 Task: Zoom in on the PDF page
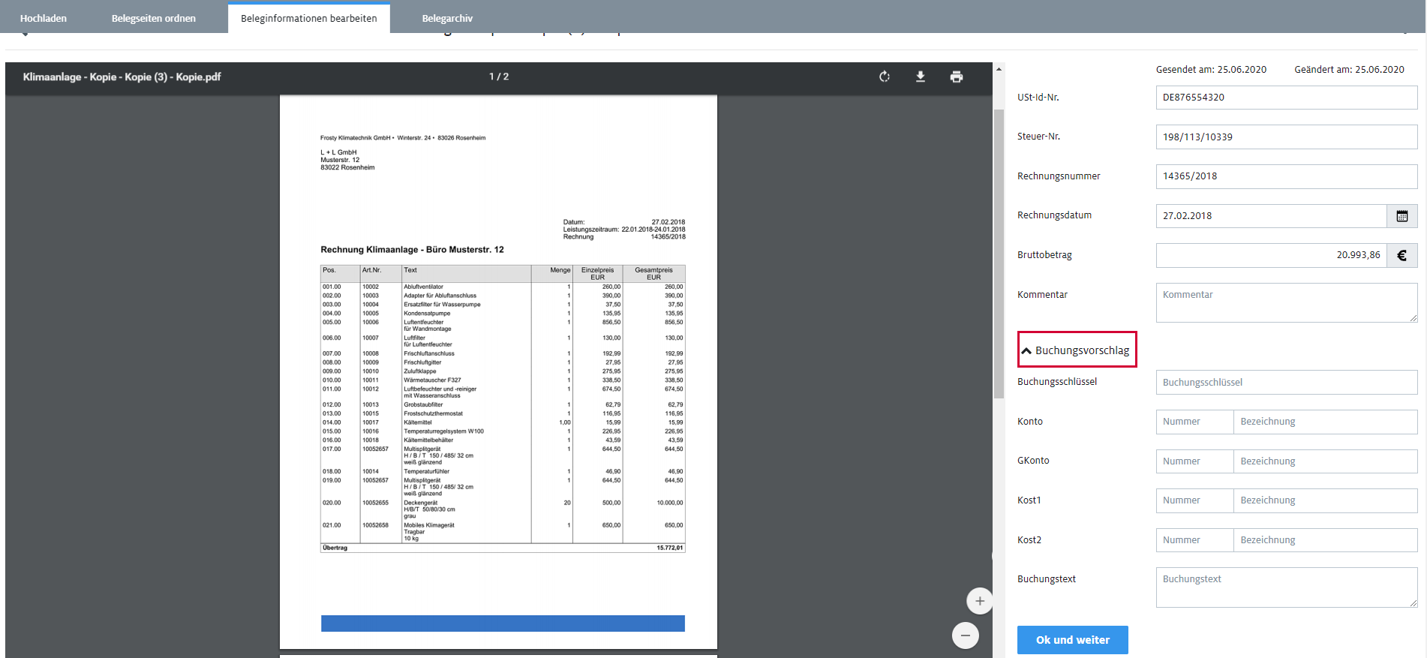click(979, 601)
